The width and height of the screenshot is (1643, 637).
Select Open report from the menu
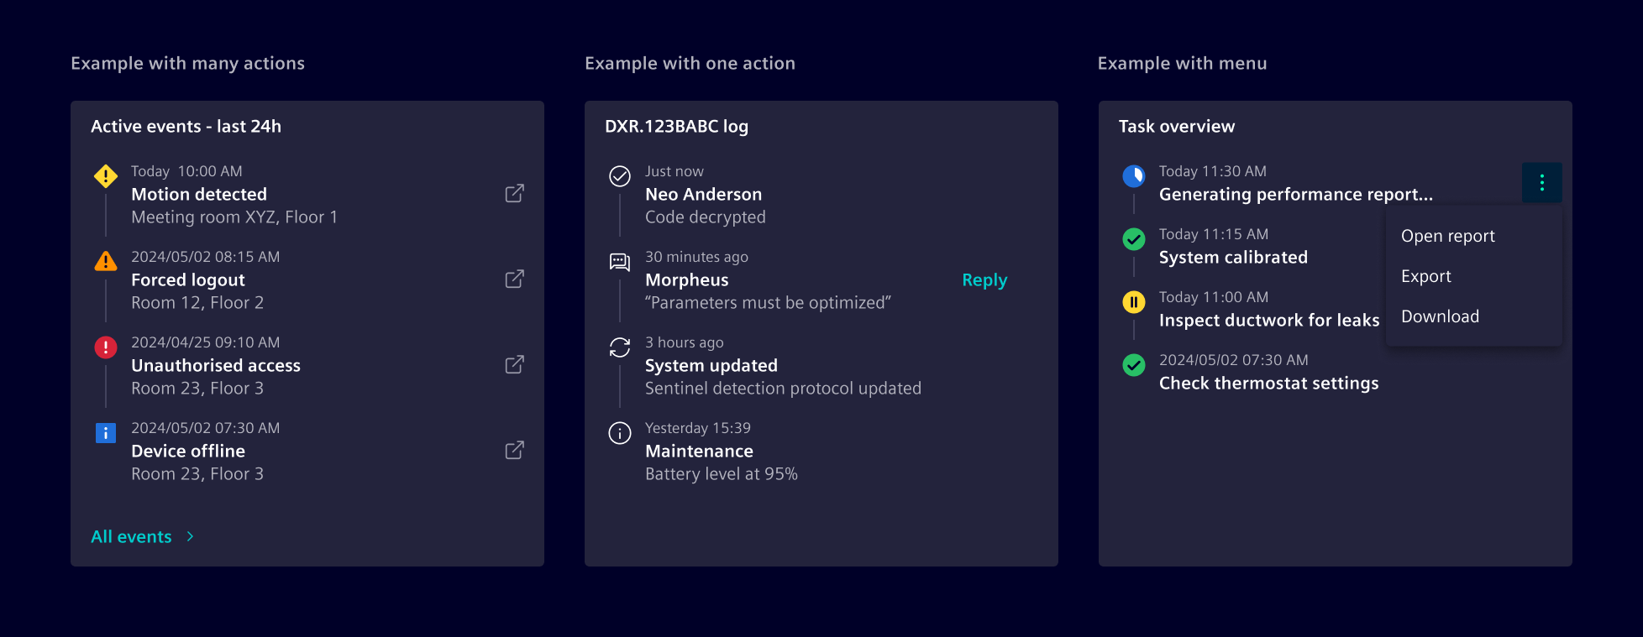click(x=1447, y=236)
